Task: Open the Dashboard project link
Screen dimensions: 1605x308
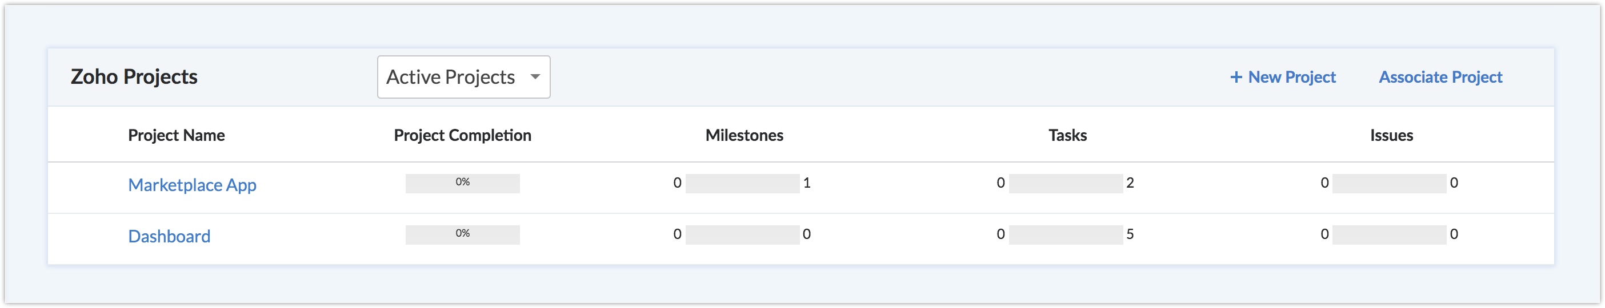Action: click(x=169, y=237)
